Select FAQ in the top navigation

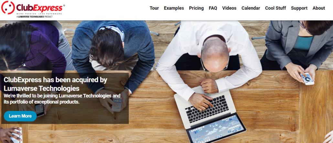coord(213,8)
